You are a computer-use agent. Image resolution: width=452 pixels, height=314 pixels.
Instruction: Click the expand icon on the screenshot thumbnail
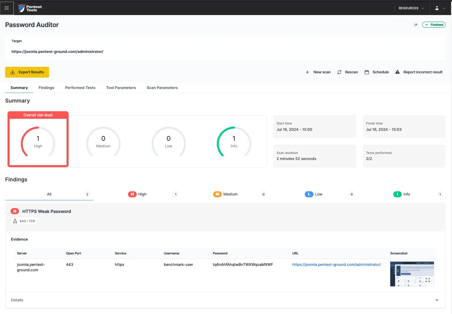pos(428,280)
